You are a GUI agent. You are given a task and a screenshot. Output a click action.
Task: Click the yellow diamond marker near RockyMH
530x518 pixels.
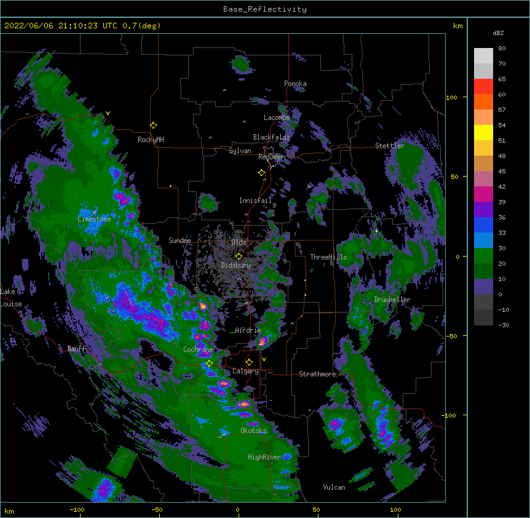(154, 126)
